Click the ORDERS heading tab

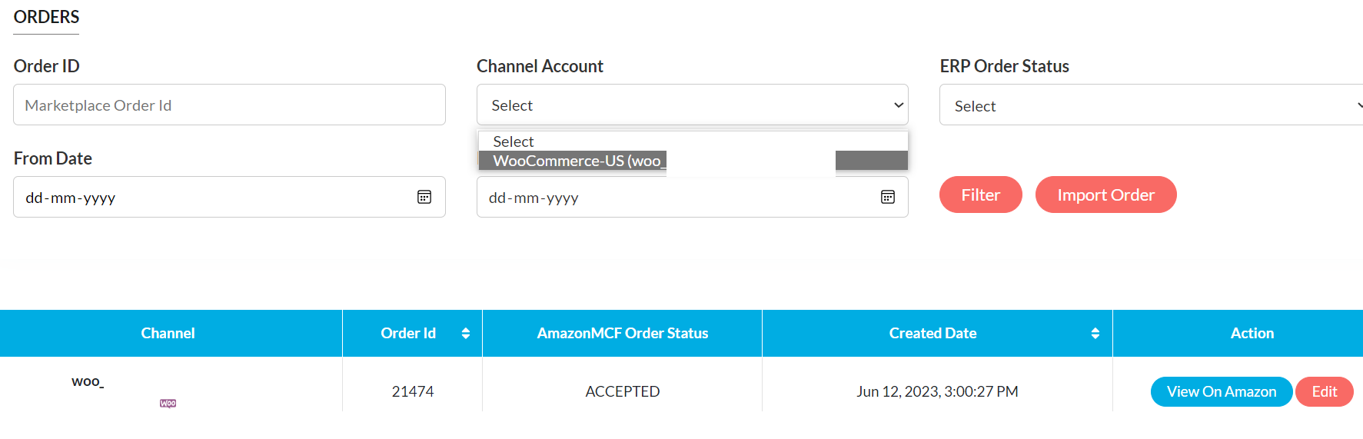[x=46, y=17]
